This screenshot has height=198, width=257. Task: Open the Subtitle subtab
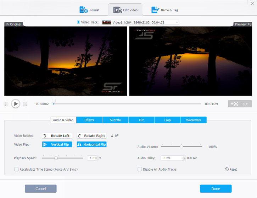pyautogui.click(x=116, y=120)
